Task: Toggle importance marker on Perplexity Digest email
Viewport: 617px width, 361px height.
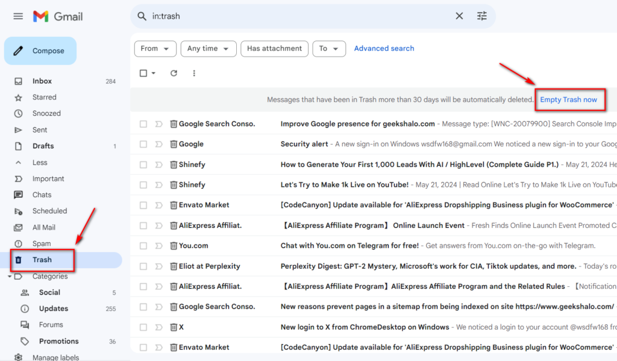Action: (158, 266)
